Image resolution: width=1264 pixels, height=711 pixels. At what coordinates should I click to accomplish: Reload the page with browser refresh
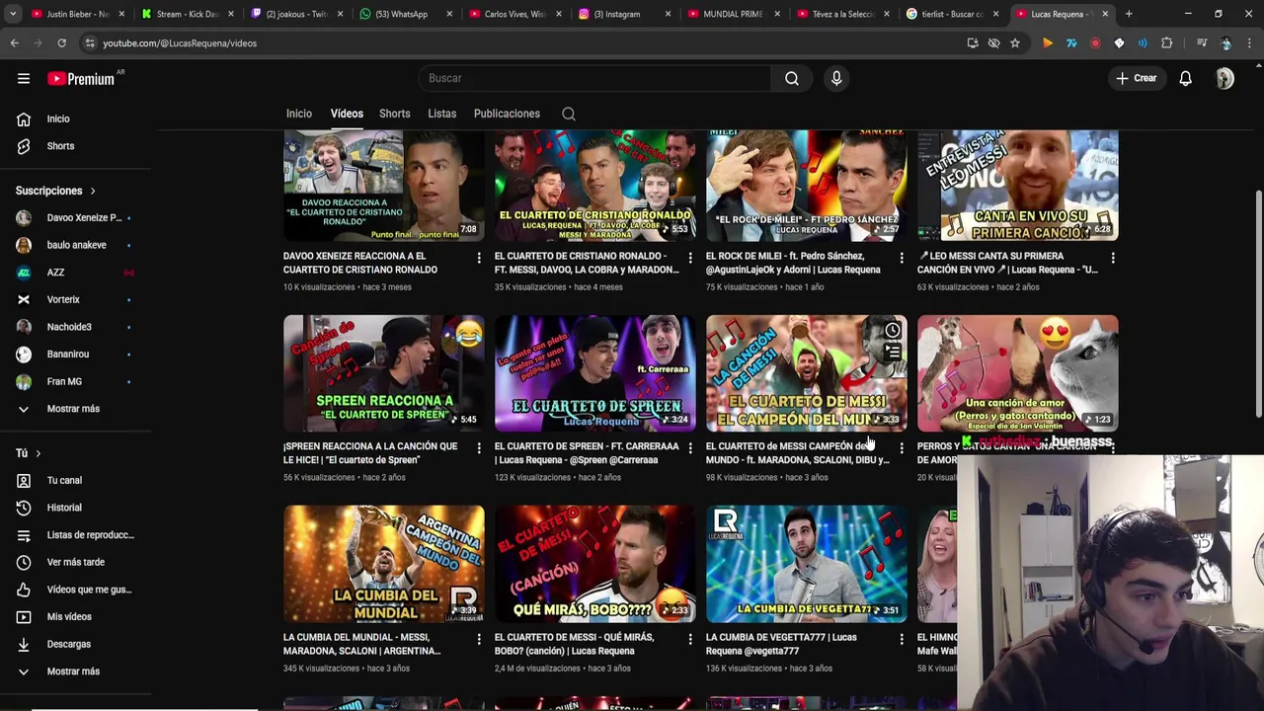[61, 43]
